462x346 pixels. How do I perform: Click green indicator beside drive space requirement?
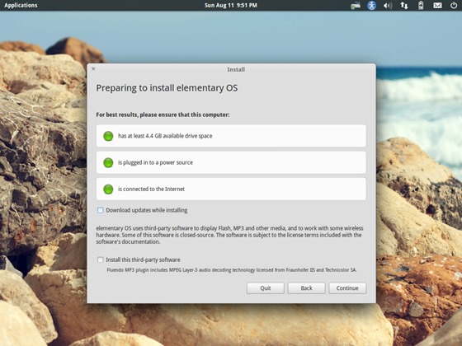108,136
